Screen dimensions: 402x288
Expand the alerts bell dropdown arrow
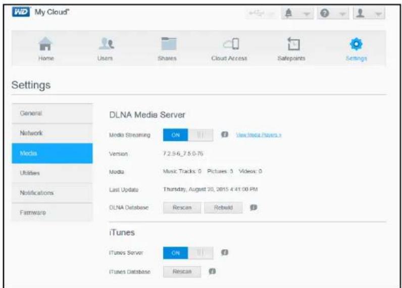click(x=307, y=14)
